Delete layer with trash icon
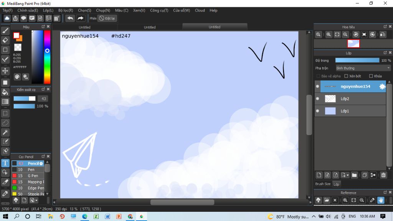The height and width of the screenshot is (221, 393). coord(383,175)
